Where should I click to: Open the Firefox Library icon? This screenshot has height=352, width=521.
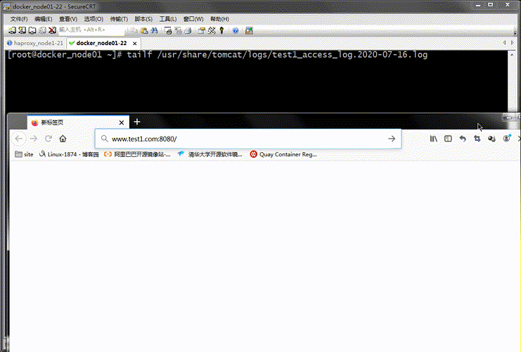tap(434, 139)
